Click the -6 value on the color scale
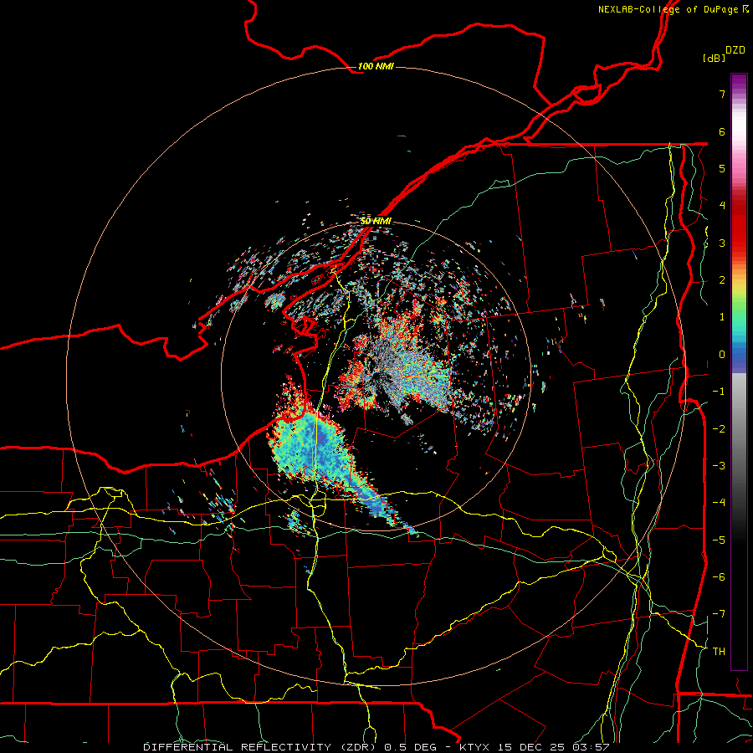This screenshot has width=753, height=753. [x=719, y=577]
